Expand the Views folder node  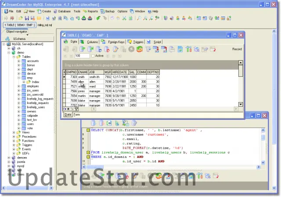point(14,133)
